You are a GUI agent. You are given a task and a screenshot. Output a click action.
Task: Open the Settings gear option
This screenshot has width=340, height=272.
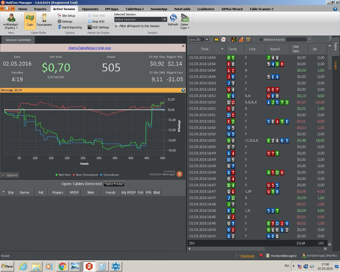65,22
